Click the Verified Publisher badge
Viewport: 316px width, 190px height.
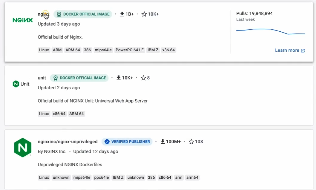coord(127,142)
